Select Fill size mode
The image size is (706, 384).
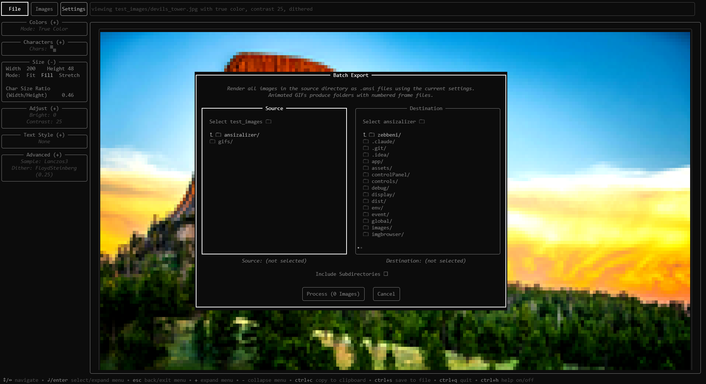pos(47,75)
